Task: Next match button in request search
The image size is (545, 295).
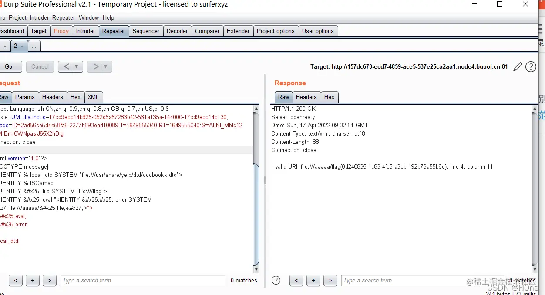Action: click(50, 280)
